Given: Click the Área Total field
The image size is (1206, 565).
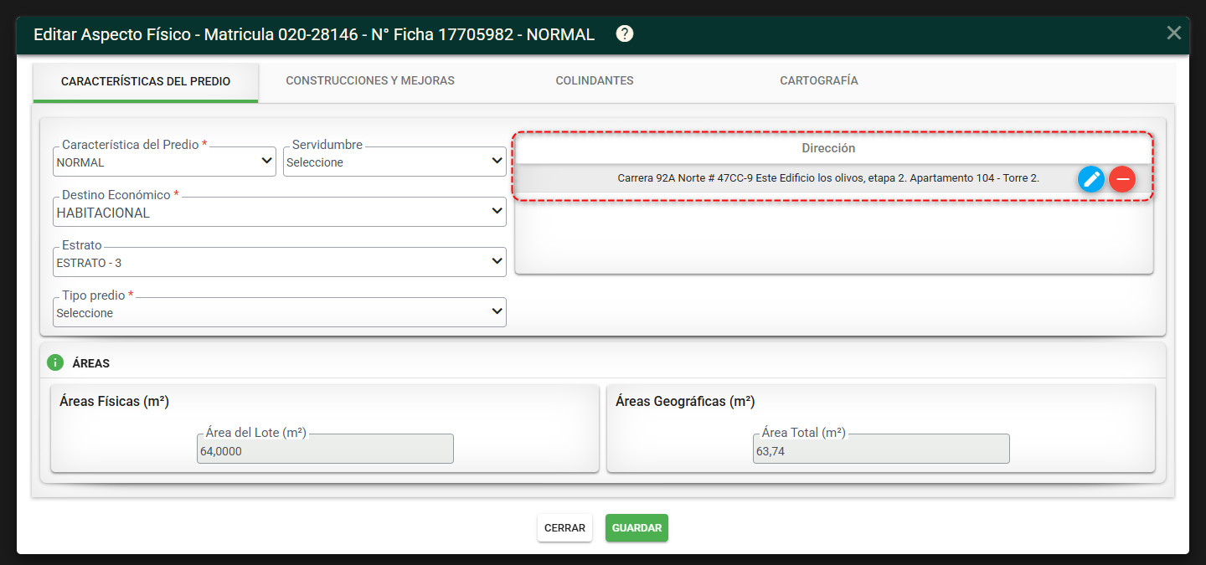Looking at the screenshot, I should tap(881, 449).
